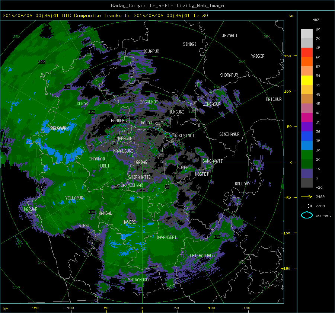Click the YELLAPUR city label
Image resolution: width=335 pixels, height=313 pixels.
74,198
